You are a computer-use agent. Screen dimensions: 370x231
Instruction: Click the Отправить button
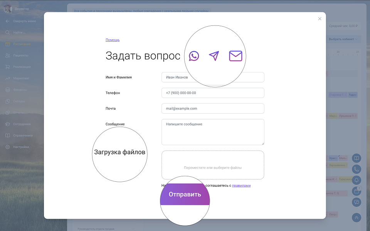click(x=185, y=194)
